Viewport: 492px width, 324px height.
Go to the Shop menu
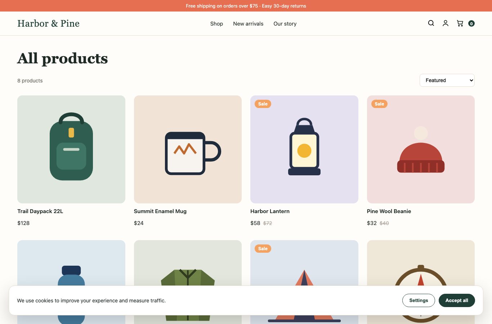point(216,24)
